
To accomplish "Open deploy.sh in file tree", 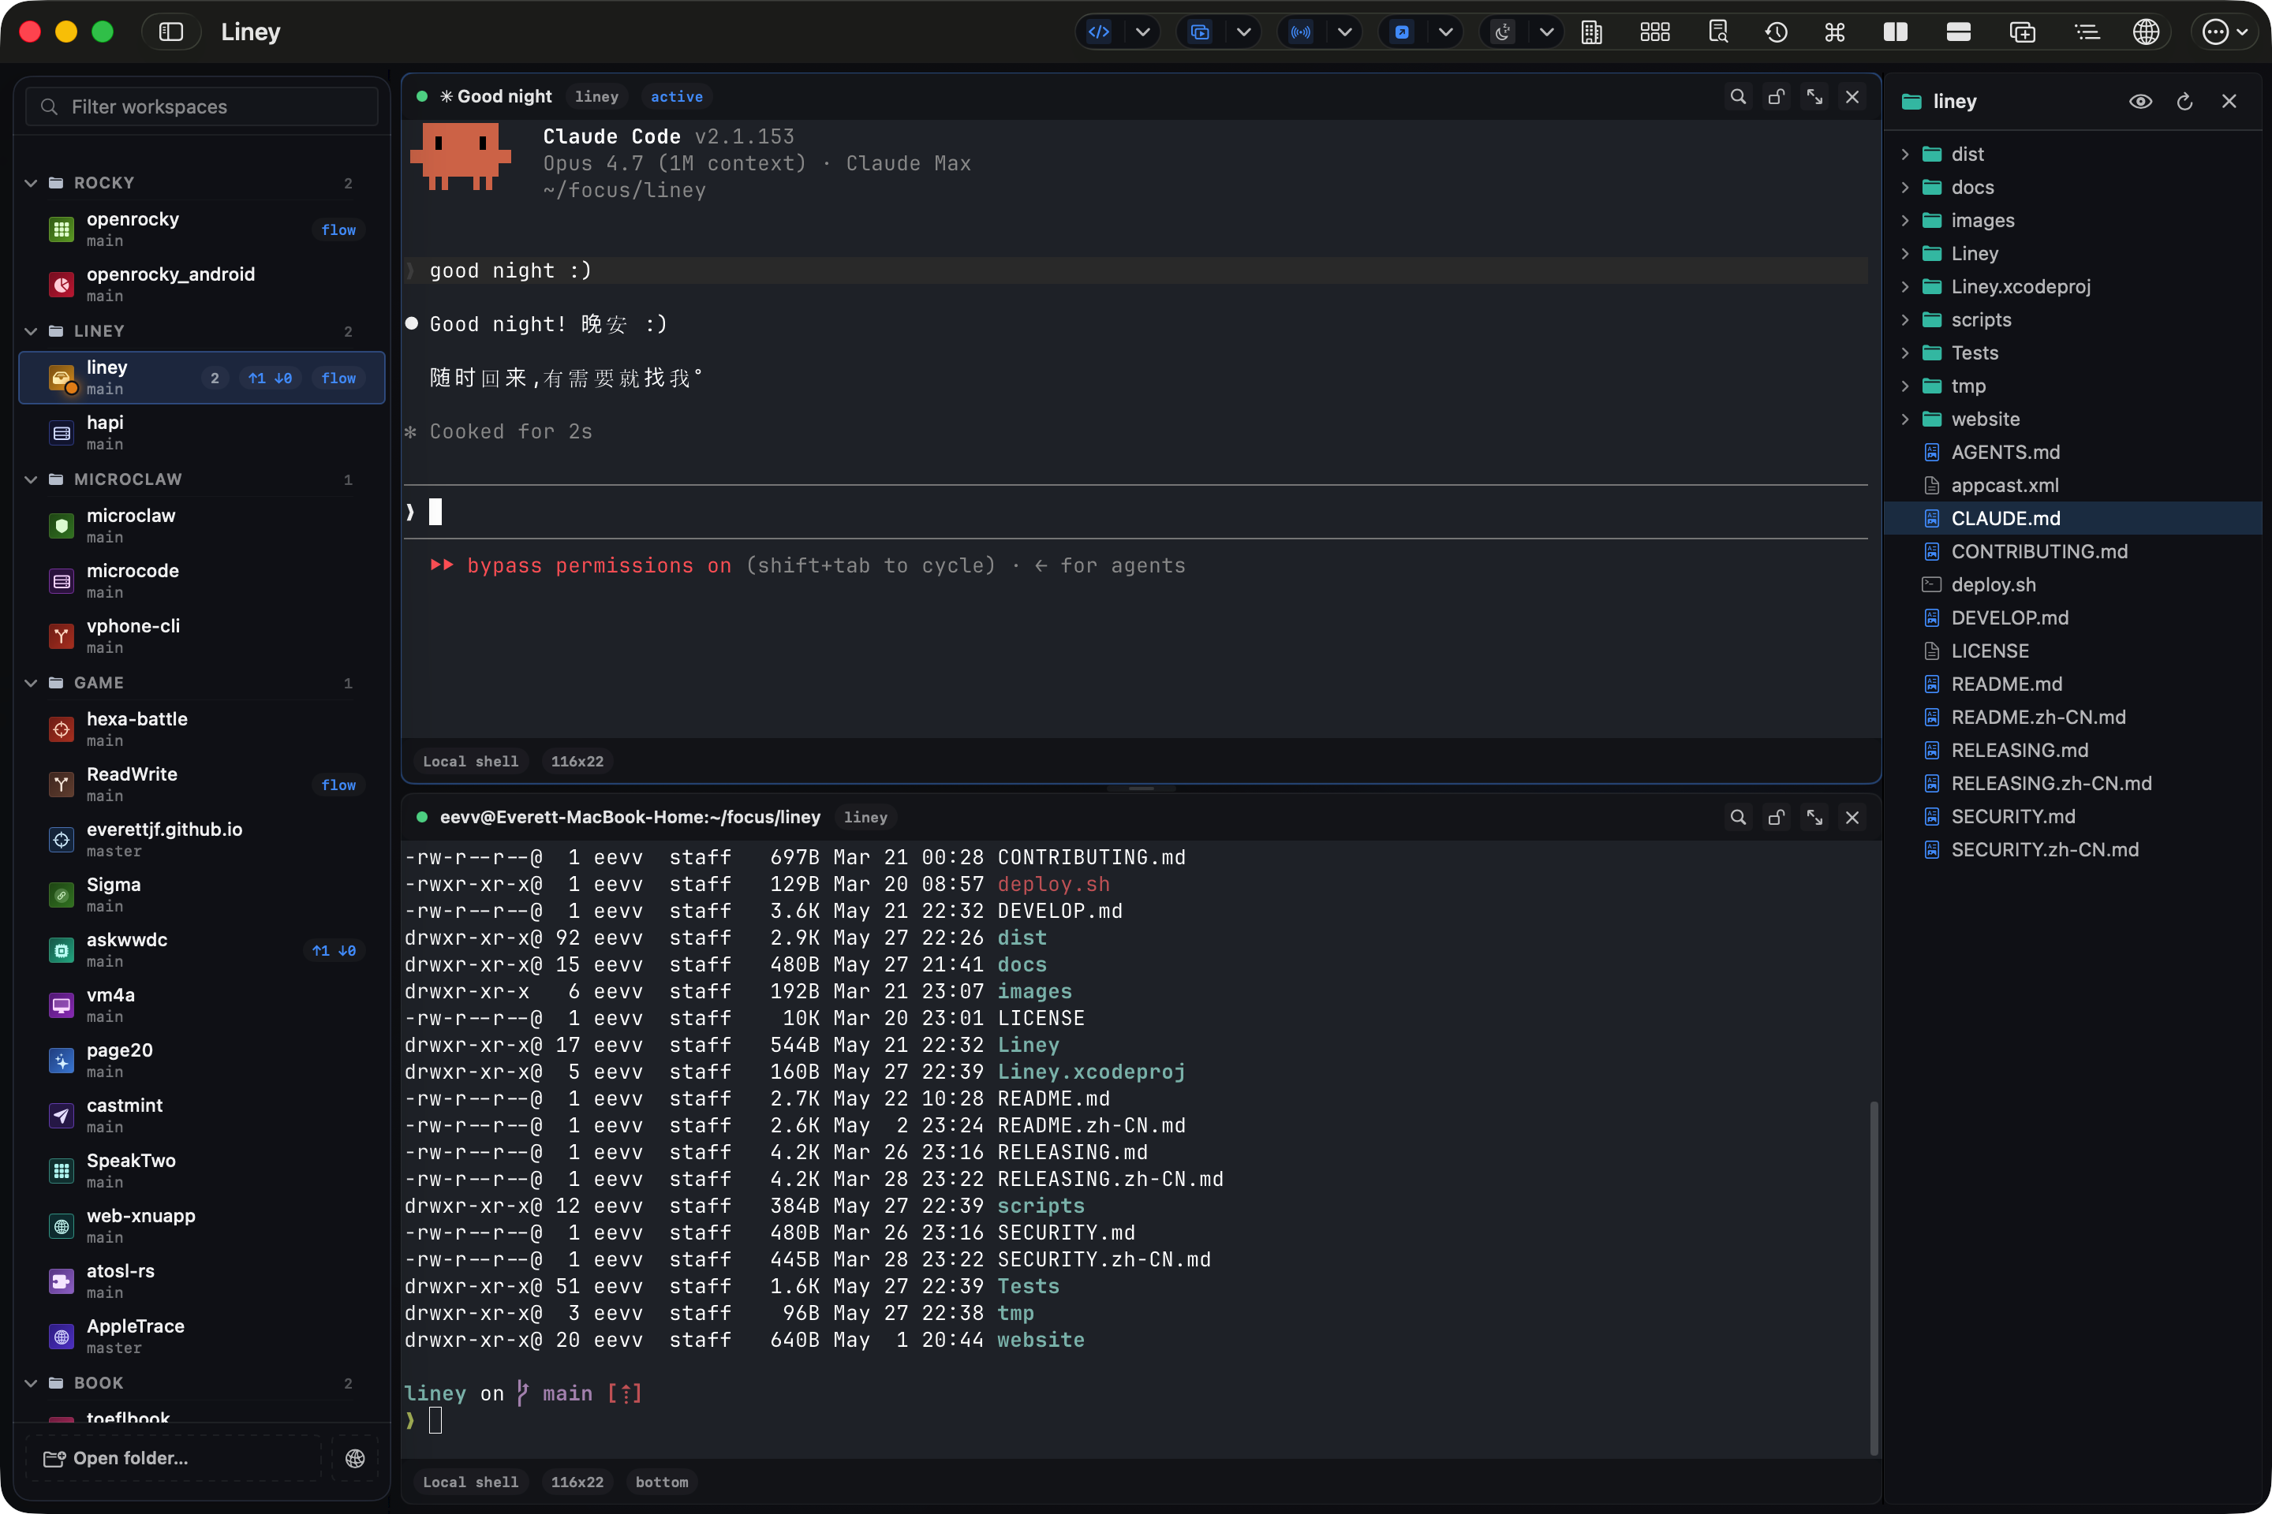I will click(2073, 584).
